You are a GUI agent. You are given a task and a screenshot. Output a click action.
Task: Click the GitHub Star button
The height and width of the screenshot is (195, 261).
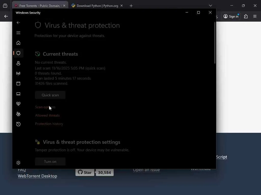point(85,172)
